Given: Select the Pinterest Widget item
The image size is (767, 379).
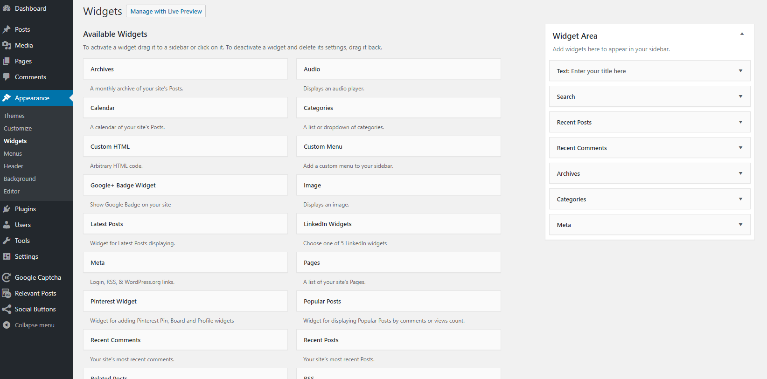Looking at the screenshot, I should (x=185, y=301).
